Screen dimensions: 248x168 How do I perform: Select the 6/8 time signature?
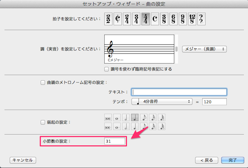173,19
